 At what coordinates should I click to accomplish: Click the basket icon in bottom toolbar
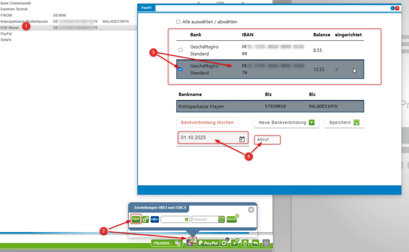pyautogui.click(x=245, y=243)
